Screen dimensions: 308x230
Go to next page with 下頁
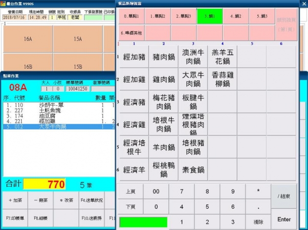131,207
